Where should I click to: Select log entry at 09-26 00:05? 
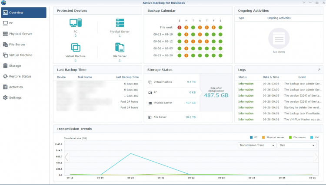pyautogui.click(x=279, y=96)
